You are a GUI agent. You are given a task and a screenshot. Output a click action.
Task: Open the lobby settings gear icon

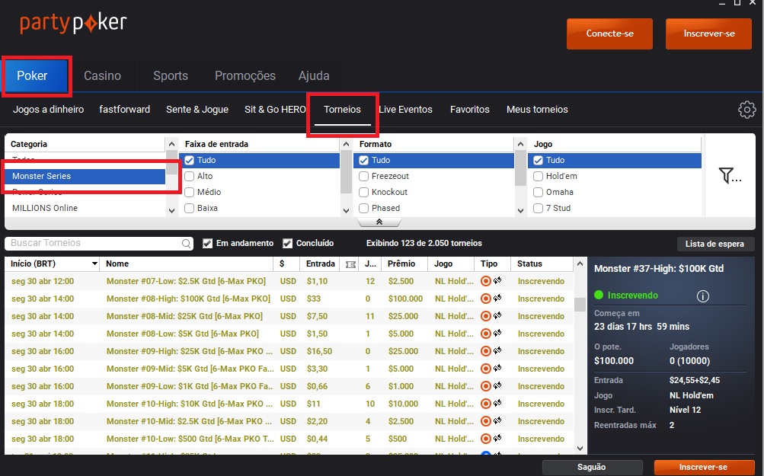(747, 110)
